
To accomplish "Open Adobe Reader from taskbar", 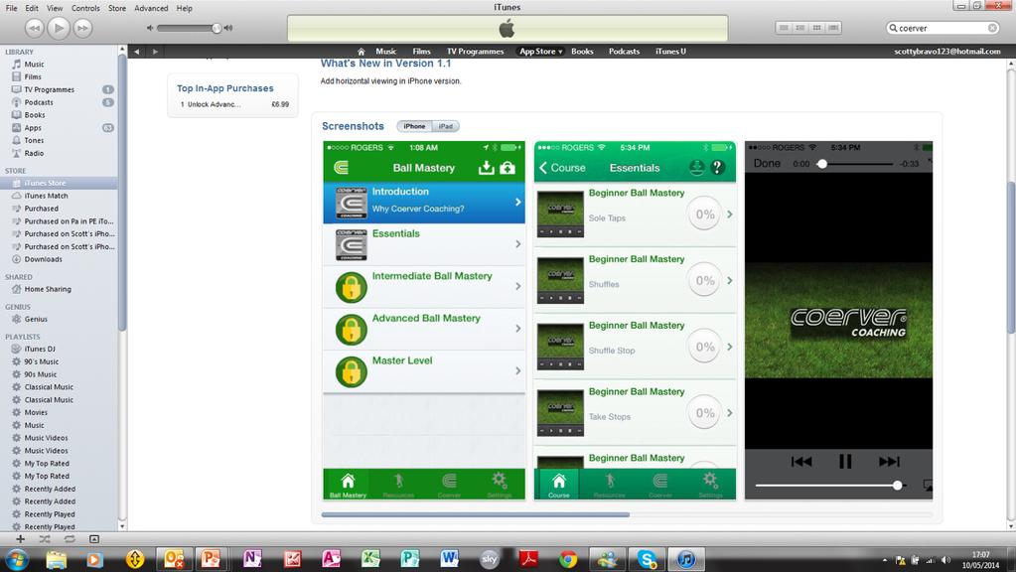I will [x=528, y=559].
